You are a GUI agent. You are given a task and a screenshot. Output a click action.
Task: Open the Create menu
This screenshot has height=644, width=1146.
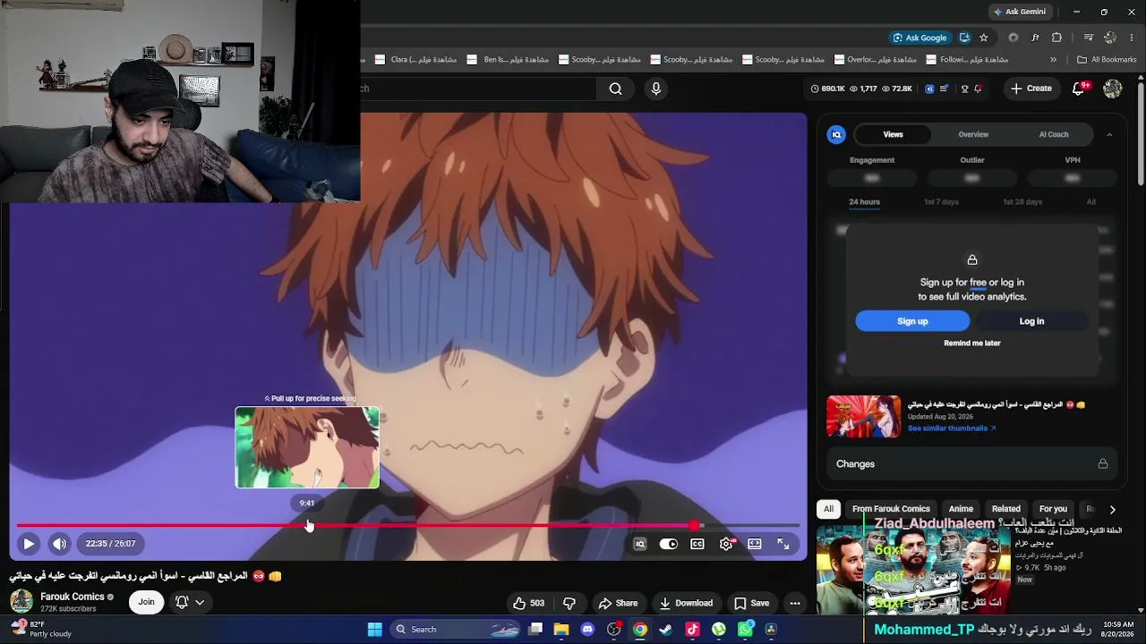[1031, 89]
